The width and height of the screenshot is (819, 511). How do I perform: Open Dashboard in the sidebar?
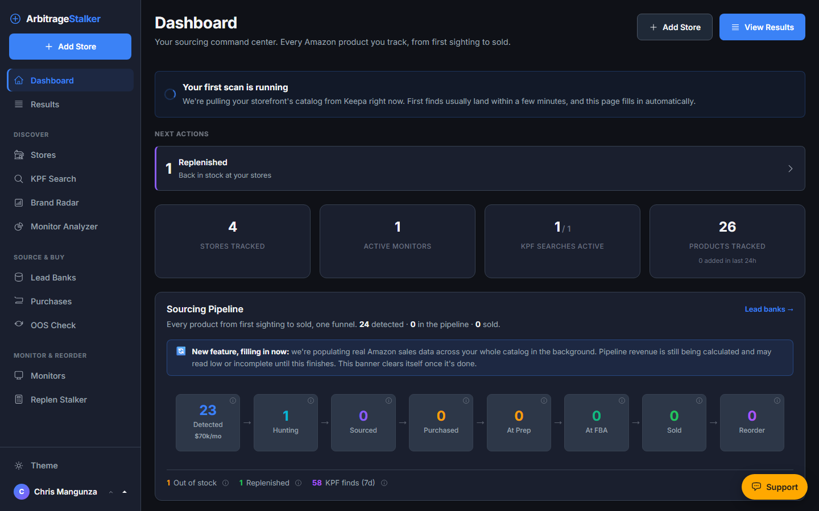71,81
